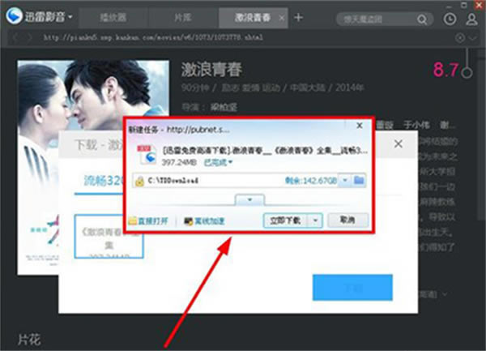This screenshot has height=351, width=486.
Task: Click the Xunlei Kankan logo icon
Action: (15, 15)
